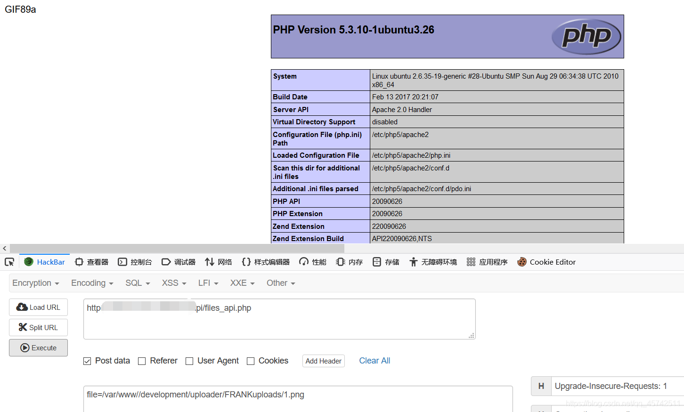Expand the Other dropdown

[x=281, y=283]
